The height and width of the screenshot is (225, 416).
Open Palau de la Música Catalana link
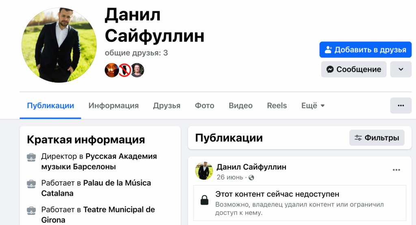(x=96, y=188)
